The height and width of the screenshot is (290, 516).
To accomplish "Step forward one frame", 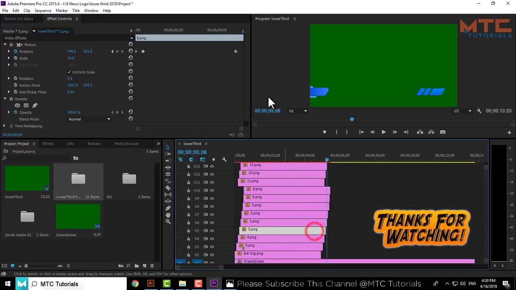I will coord(395,132).
